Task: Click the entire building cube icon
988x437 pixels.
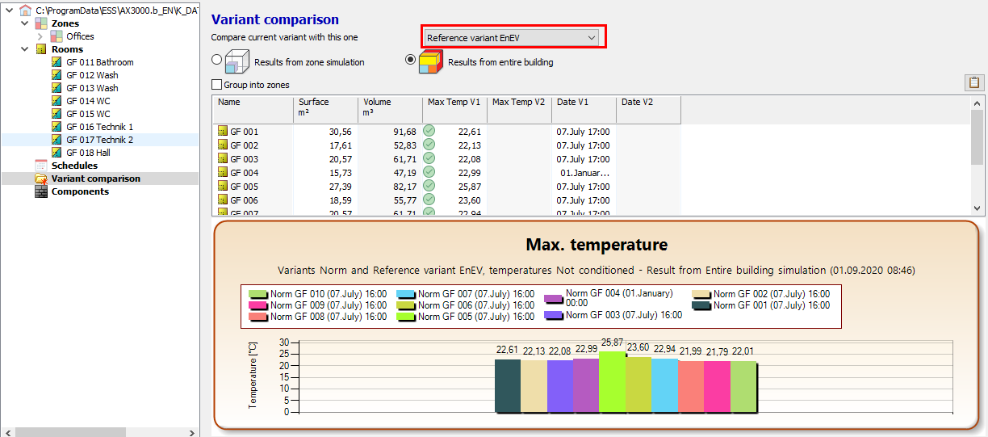Action: pyautogui.click(x=431, y=62)
